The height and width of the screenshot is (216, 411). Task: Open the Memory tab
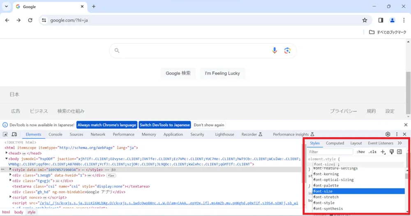(149, 134)
